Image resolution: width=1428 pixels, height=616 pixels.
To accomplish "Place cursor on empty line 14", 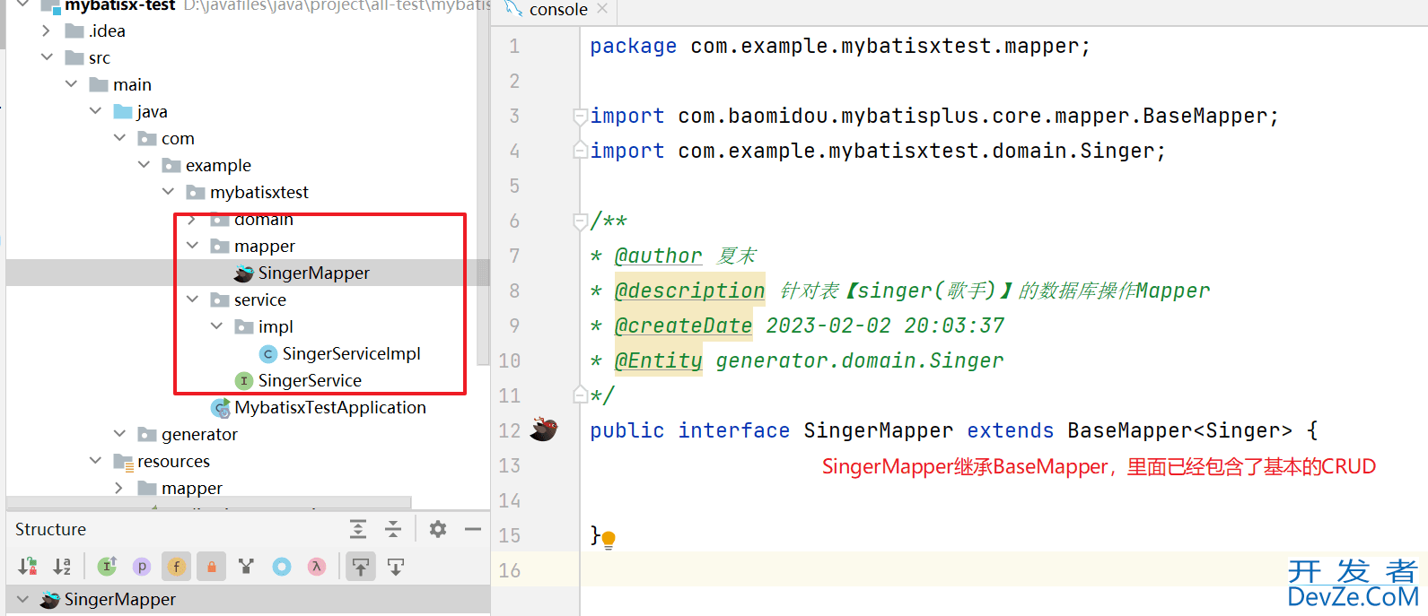I will pos(1003,500).
